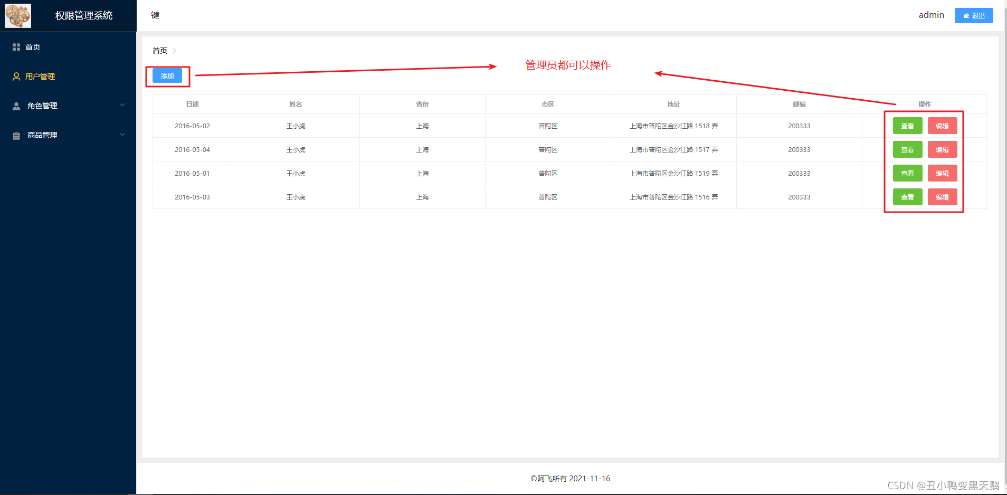Click the 市区 column header
Image resolution: width=1007 pixels, height=495 pixels.
(548, 104)
